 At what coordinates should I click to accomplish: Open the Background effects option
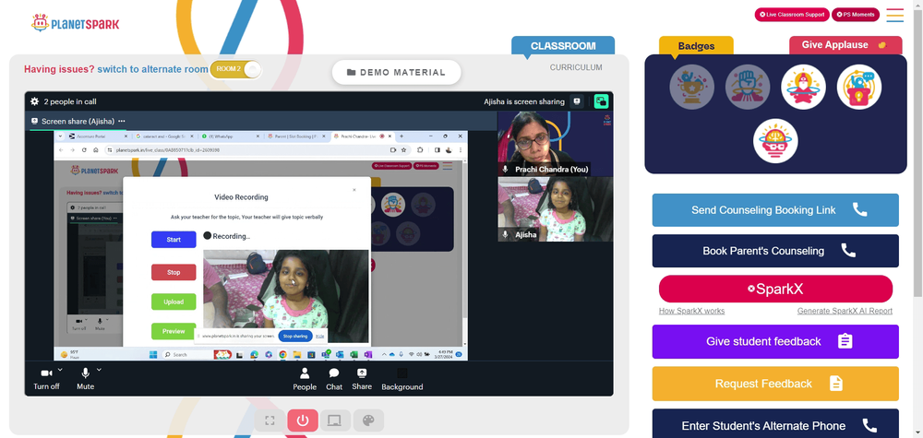(402, 379)
